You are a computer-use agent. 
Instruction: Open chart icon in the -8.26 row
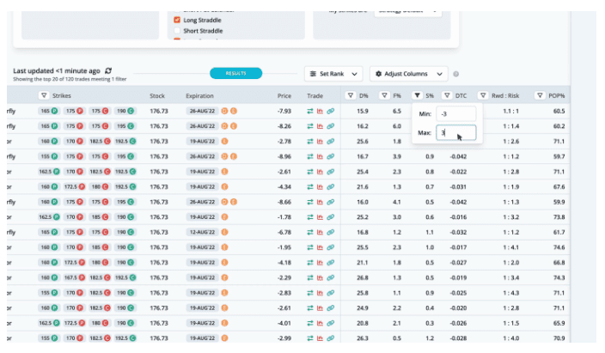[320, 126]
